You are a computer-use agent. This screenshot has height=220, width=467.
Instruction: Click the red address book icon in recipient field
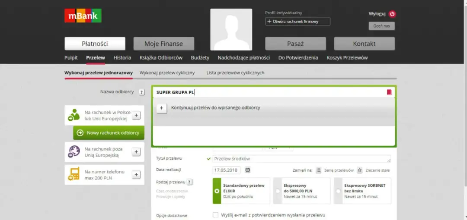point(389,92)
